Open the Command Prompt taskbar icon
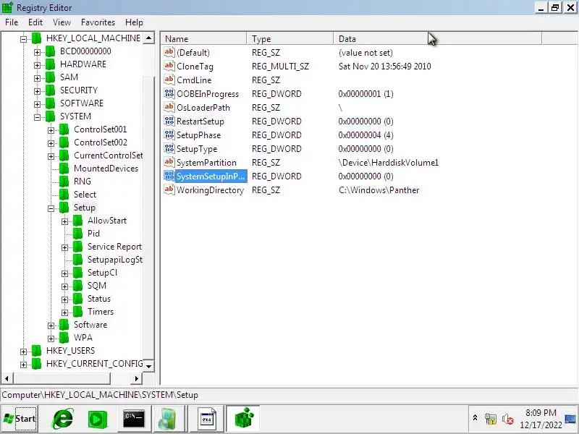Image resolution: width=579 pixels, height=434 pixels. click(x=134, y=419)
